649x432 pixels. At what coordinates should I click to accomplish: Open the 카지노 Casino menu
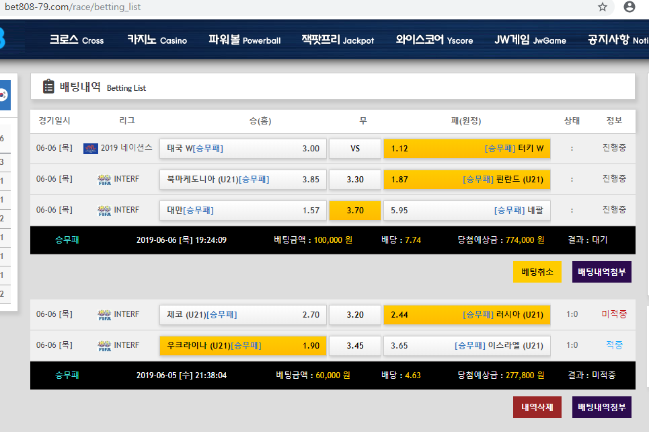[157, 40]
